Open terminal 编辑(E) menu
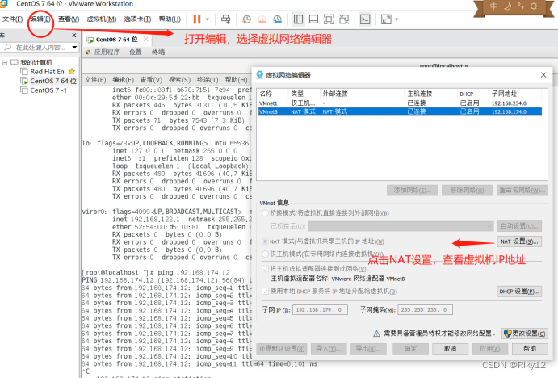Screen dimensions: 558x378 click(x=123, y=80)
